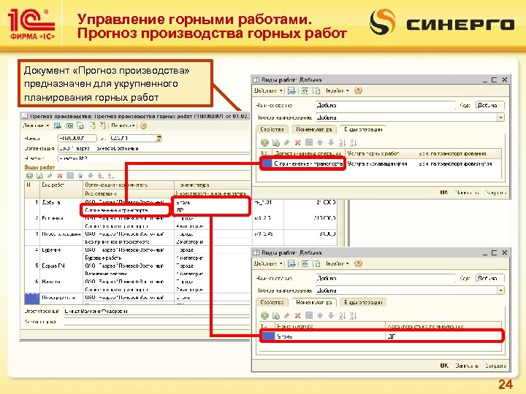526x394 pixels.
Task: Click sort ascending icon in upper Виды работ window
Action: [x=342, y=143]
